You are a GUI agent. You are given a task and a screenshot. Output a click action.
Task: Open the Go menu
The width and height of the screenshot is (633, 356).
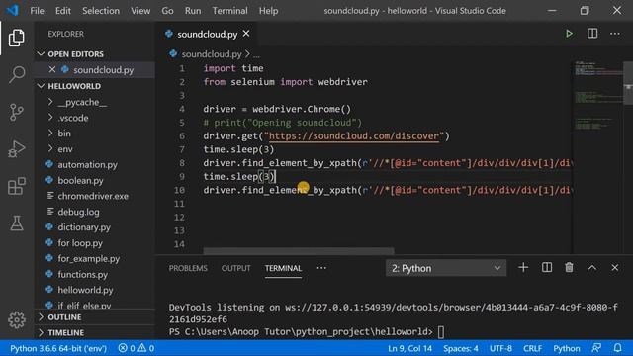point(167,11)
